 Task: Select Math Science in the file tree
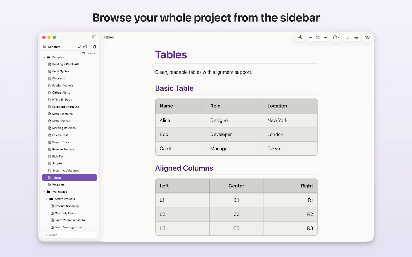click(x=70, y=121)
